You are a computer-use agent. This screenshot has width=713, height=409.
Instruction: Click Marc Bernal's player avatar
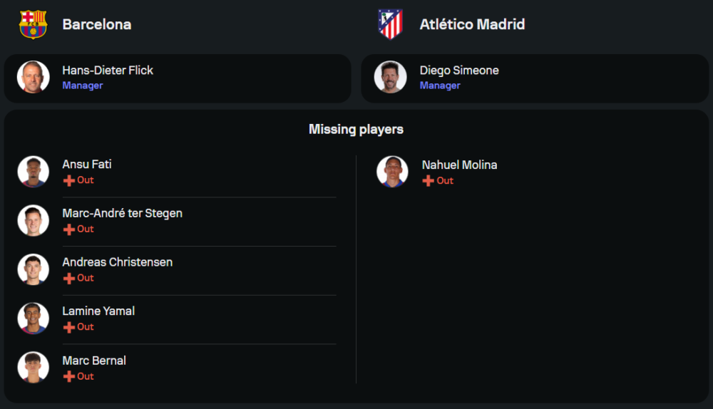pyautogui.click(x=34, y=368)
